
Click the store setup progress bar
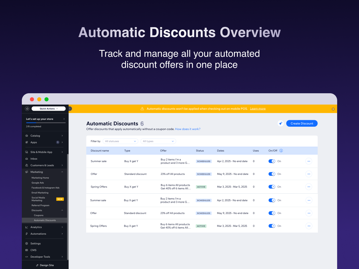pyautogui.click(x=46, y=123)
